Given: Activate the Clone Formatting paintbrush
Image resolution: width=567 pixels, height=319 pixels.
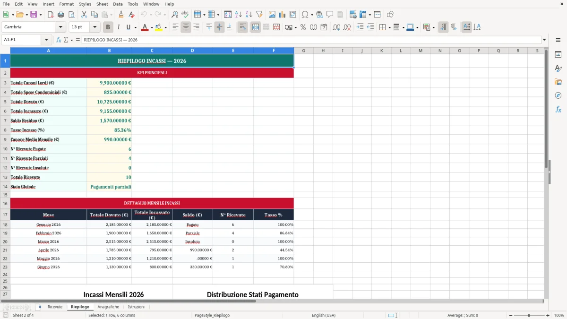Looking at the screenshot, I should pos(121,15).
